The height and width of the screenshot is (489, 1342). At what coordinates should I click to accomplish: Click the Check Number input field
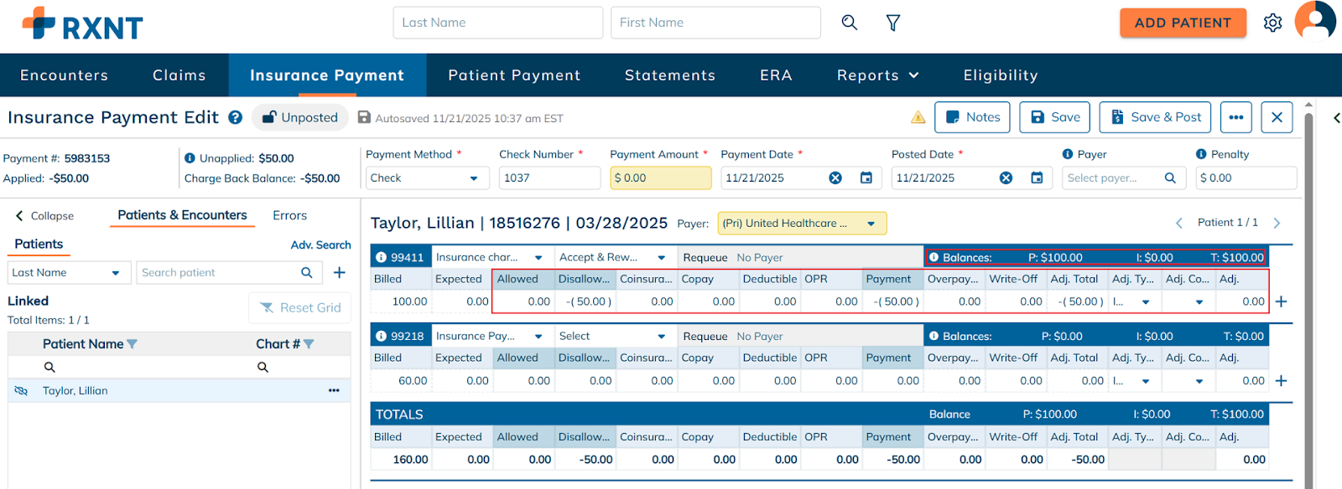(549, 178)
